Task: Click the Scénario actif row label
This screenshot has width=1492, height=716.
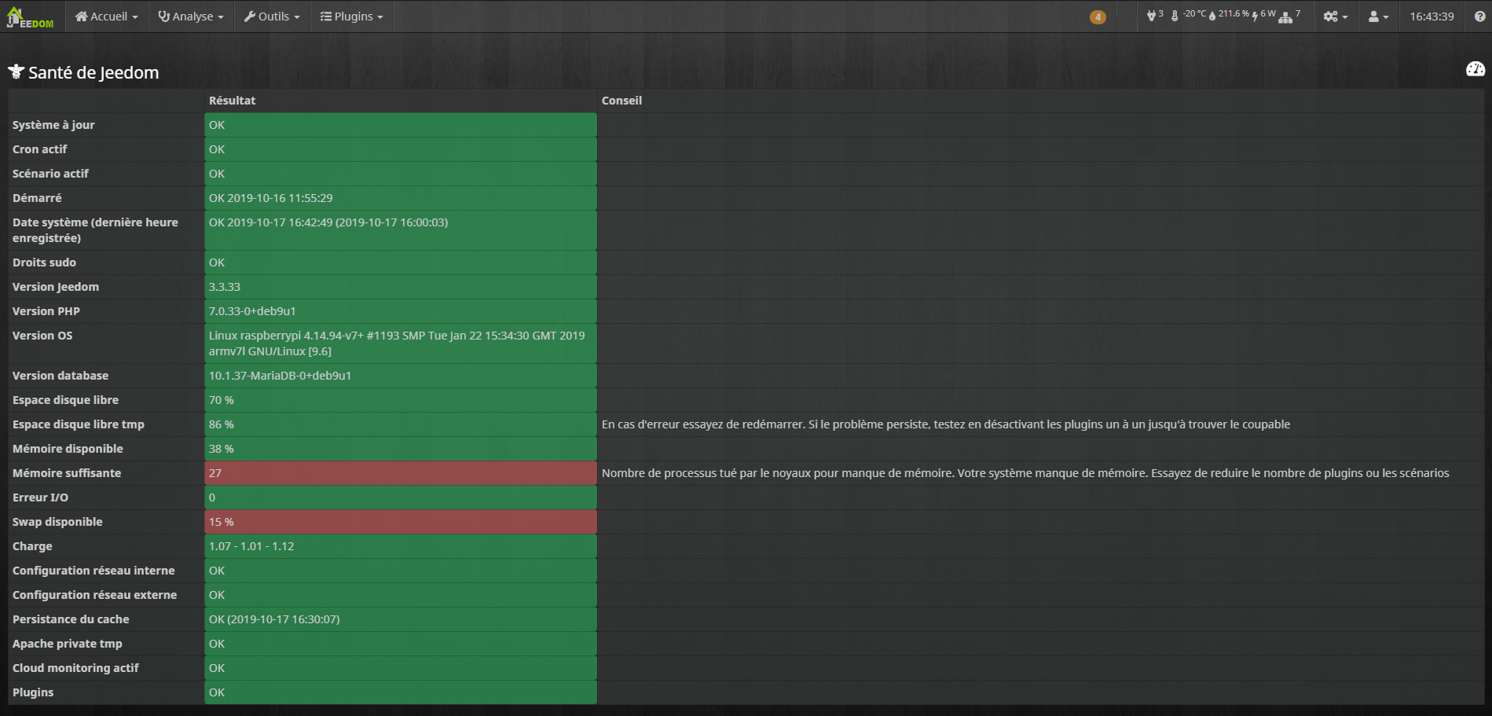Action: click(x=50, y=174)
